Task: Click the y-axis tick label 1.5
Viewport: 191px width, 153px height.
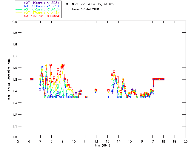Action: pos(15,79)
